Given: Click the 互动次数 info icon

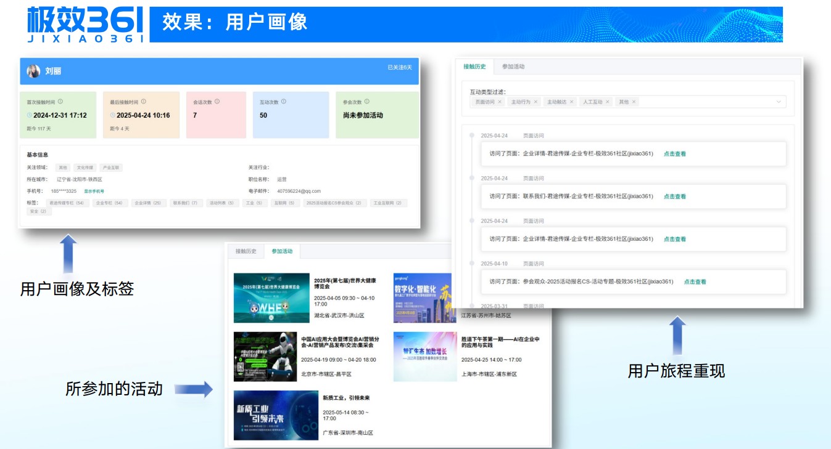Looking at the screenshot, I should tap(284, 102).
